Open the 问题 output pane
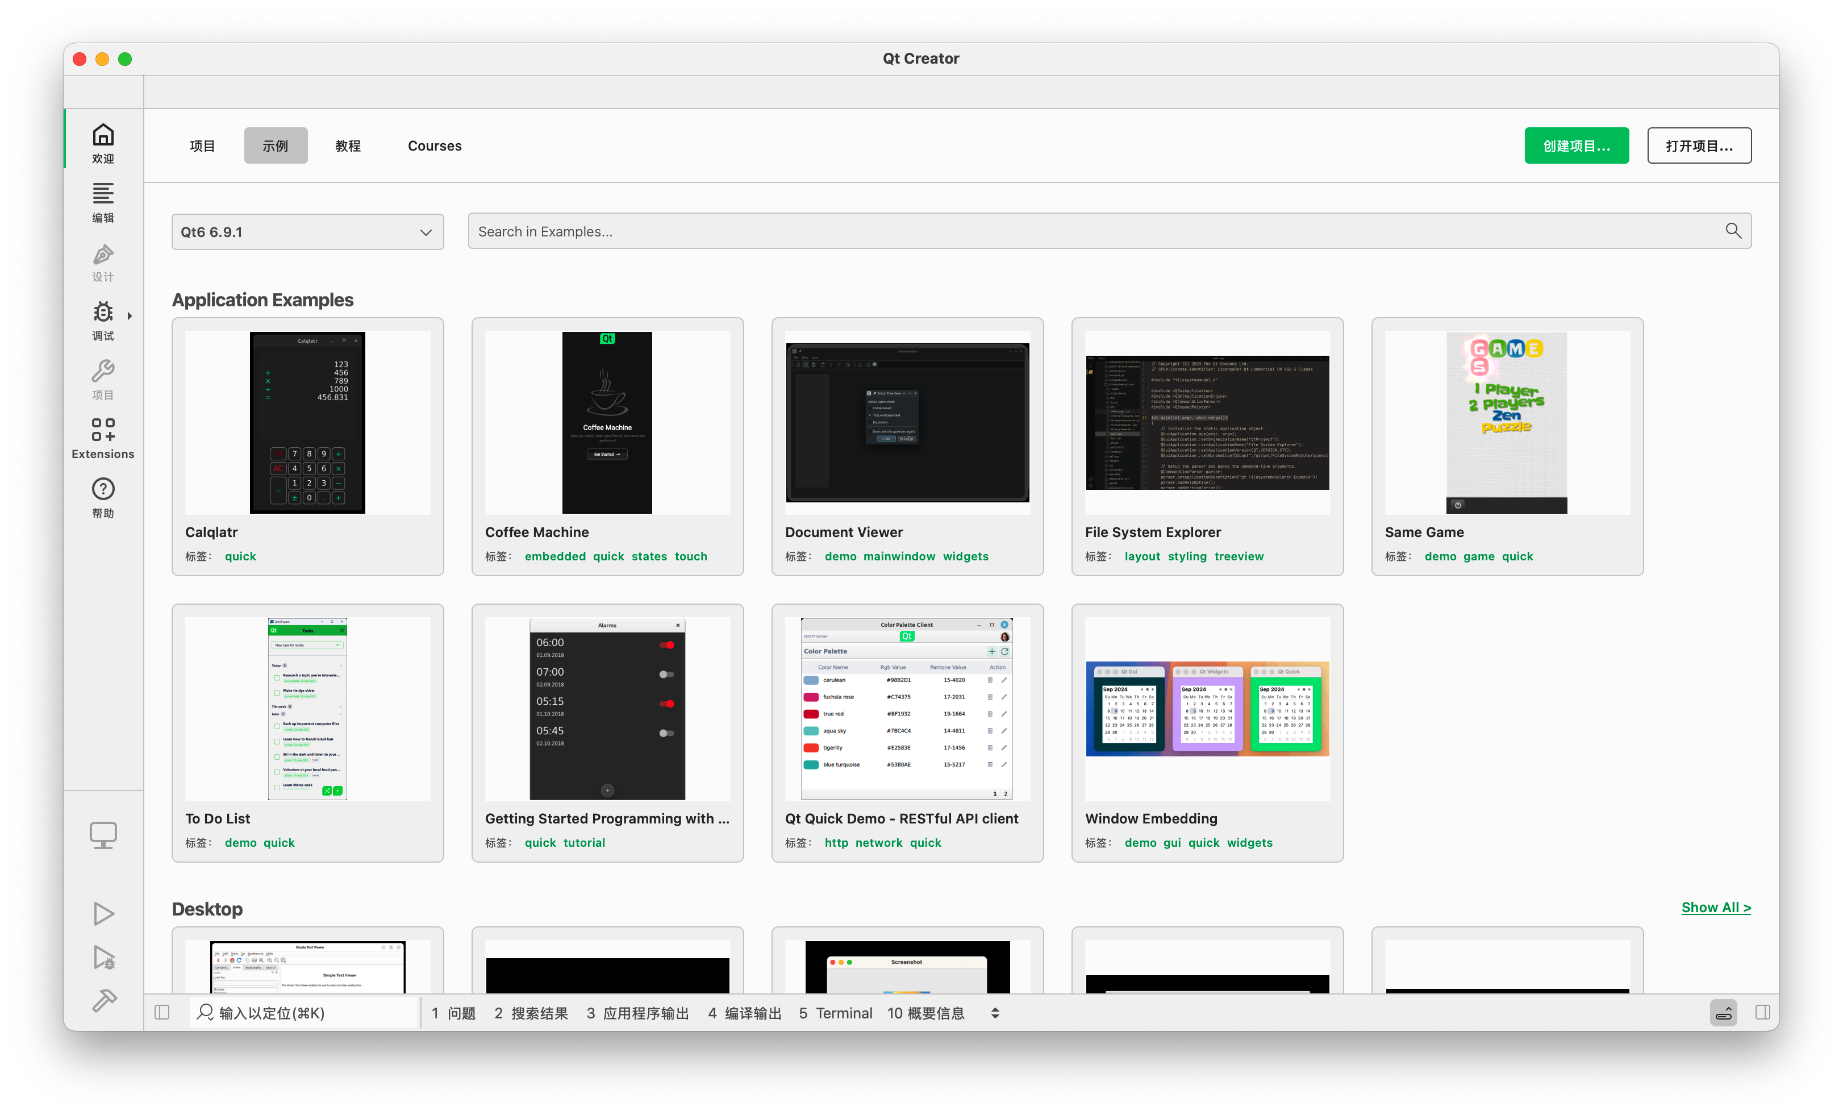Screen dimensions: 1843x1115 pyautogui.click(x=453, y=1013)
